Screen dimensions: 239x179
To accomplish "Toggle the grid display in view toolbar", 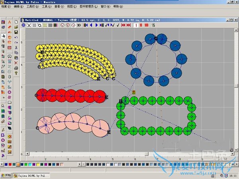I will 50,25.
